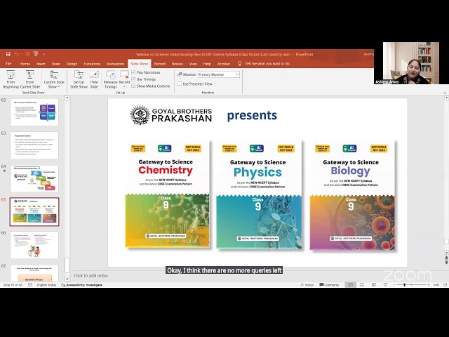Switch to the Transitions tab

pyautogui.click(x=92, y=64)
